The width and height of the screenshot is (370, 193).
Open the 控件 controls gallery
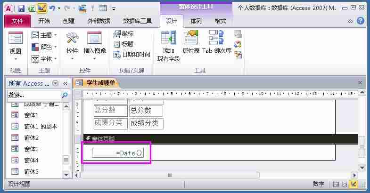pyautogui.click(x=72, y=45)
